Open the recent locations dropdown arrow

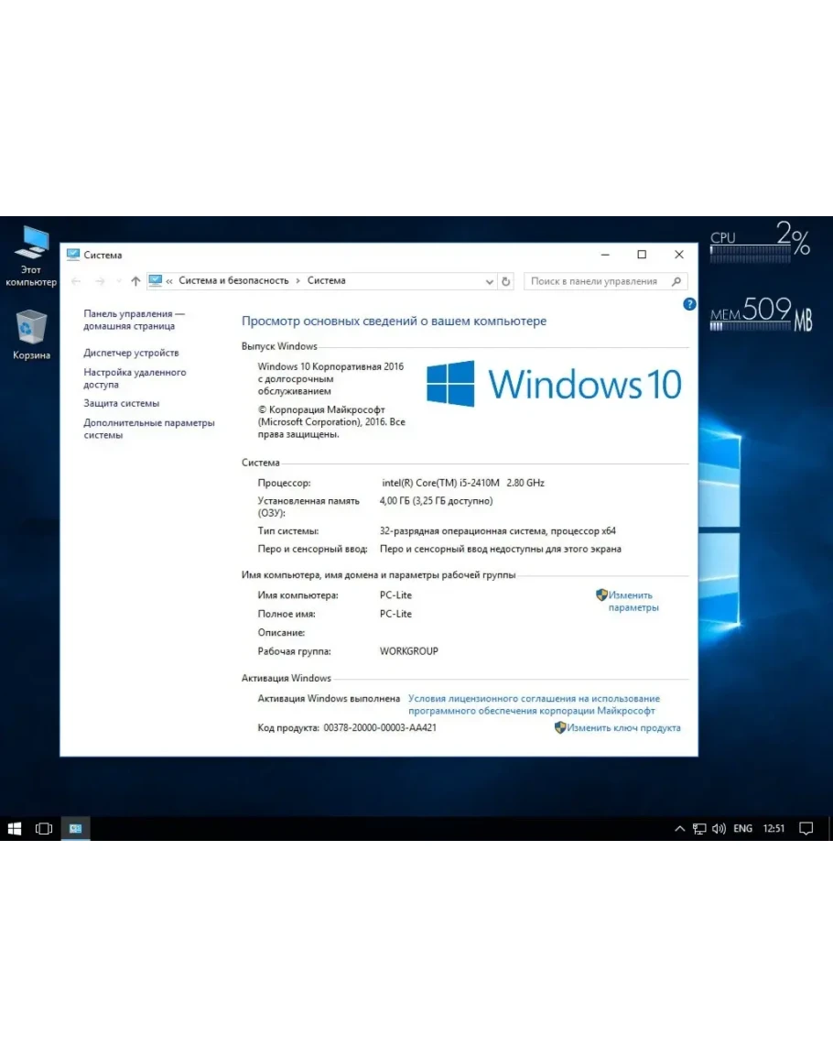(118, 281)
